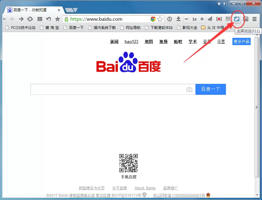Open the downloads arrow icon
Image resolution: width=262 pixels, height=200 pixels.
coord(178,19)
